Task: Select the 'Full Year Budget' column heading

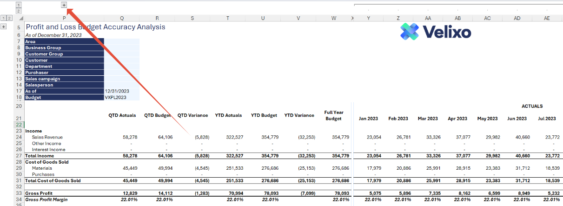Action: point(333,115)
